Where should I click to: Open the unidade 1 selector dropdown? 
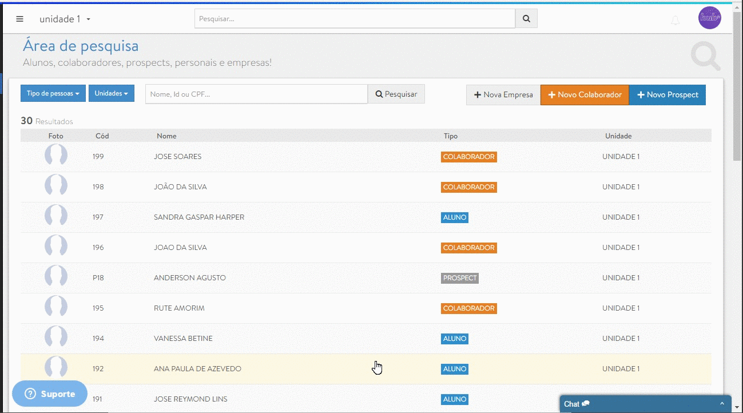(65, 19)
